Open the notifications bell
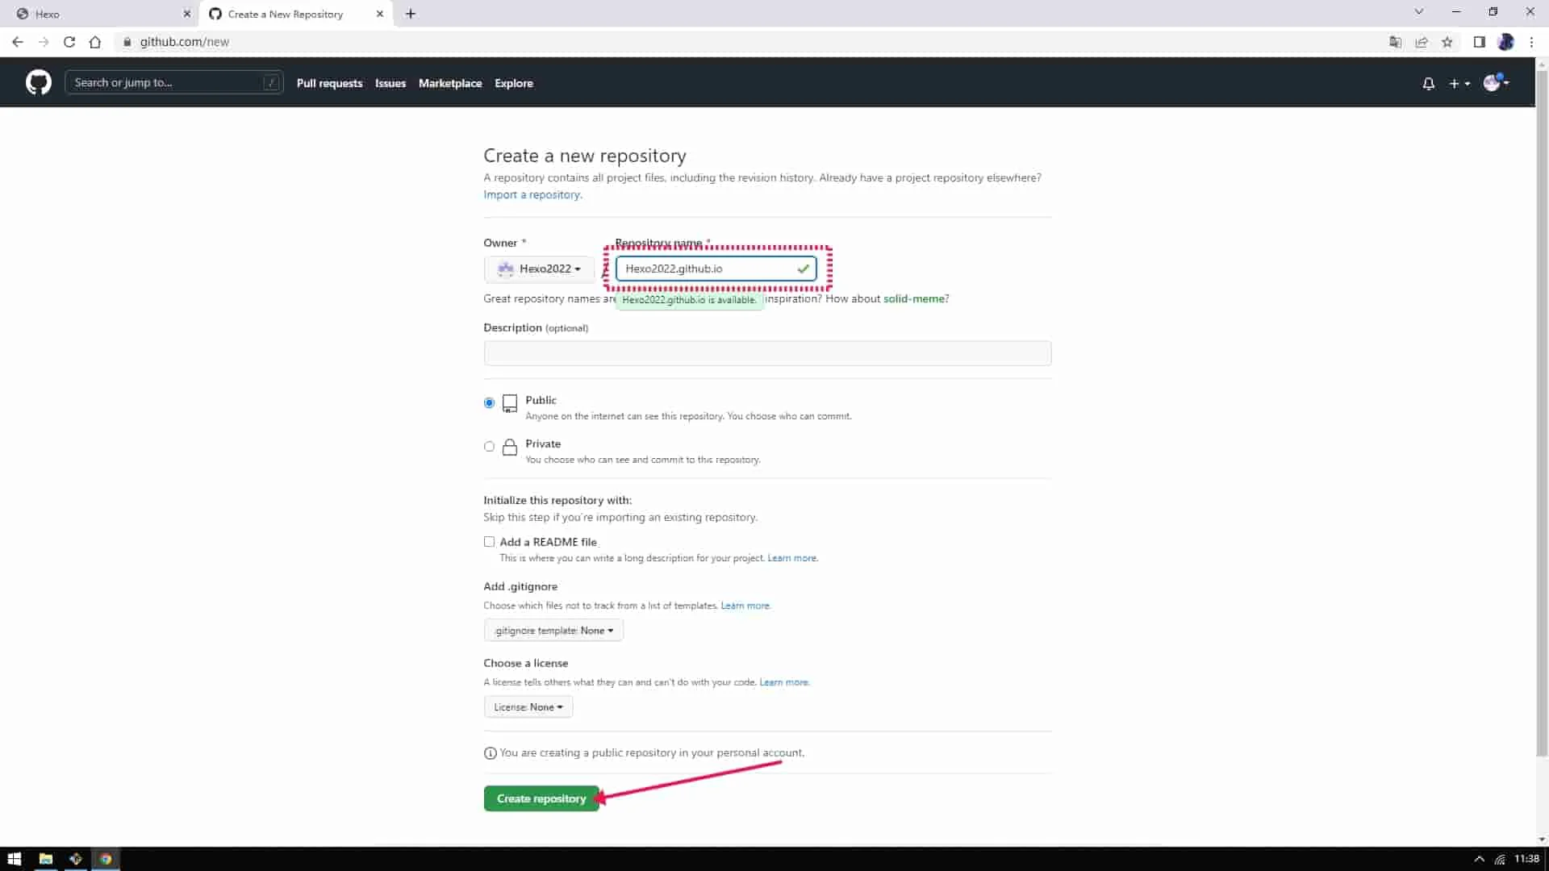Viewport: 1549px width, 871px height. tap(1428, 83)
